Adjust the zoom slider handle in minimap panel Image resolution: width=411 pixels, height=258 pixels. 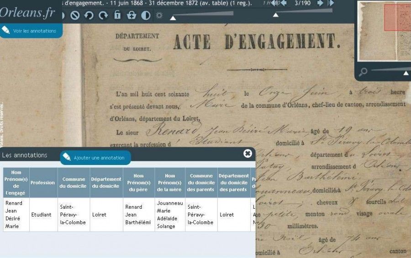pyautogui.click(x=406, y=73)
